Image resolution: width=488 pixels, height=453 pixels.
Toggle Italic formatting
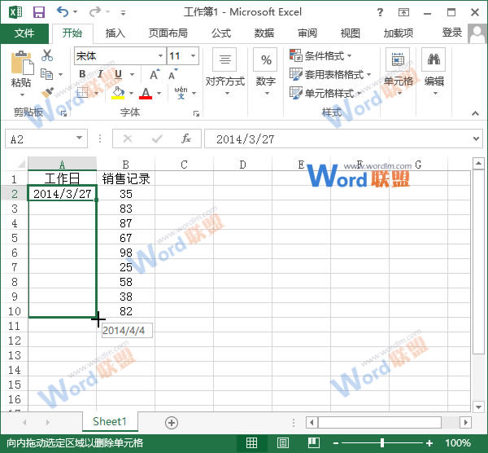99,74
